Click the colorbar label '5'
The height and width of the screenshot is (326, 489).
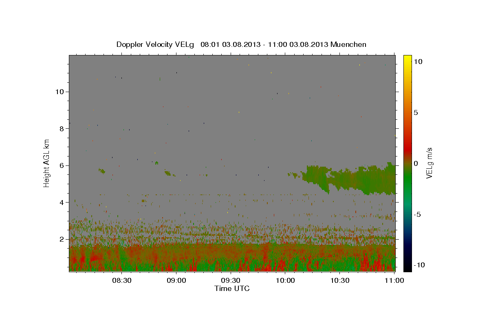click(416, 112)
